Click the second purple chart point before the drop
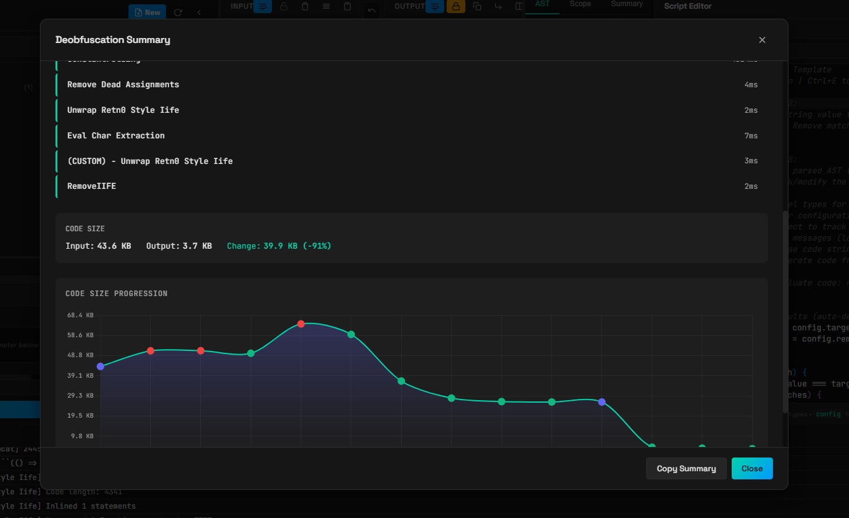Viewport: 849px width, 518px height. coord(602,402)
